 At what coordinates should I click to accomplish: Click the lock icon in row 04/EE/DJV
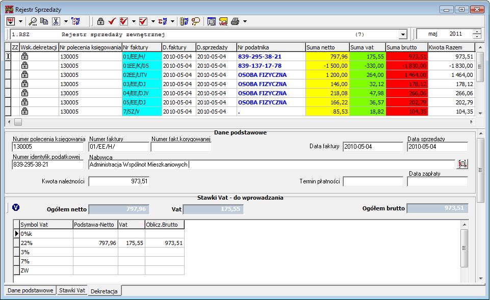pyautogui.click(x=24, y=93)
